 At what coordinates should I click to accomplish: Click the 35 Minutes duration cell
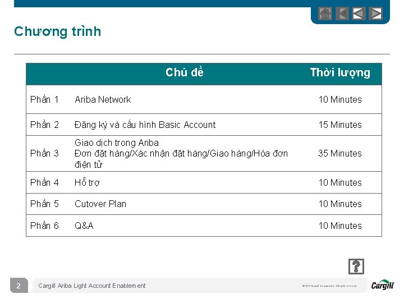click(340, 153)
